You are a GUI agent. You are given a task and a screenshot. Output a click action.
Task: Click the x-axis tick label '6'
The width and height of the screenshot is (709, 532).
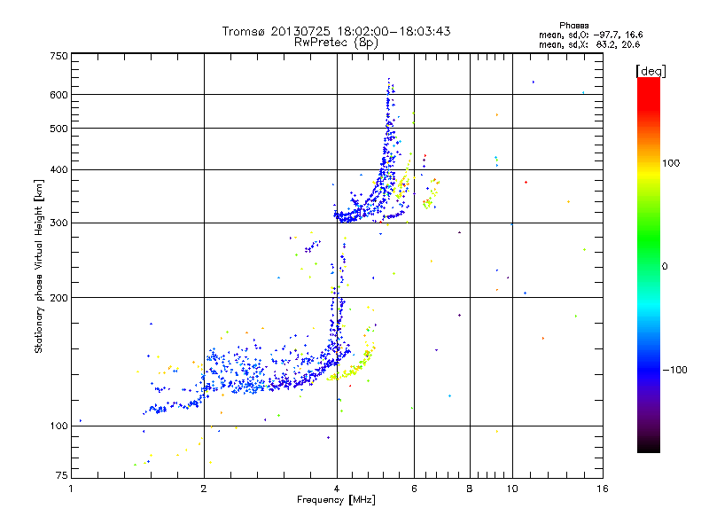pyautogui.click(x=414, y=489)
